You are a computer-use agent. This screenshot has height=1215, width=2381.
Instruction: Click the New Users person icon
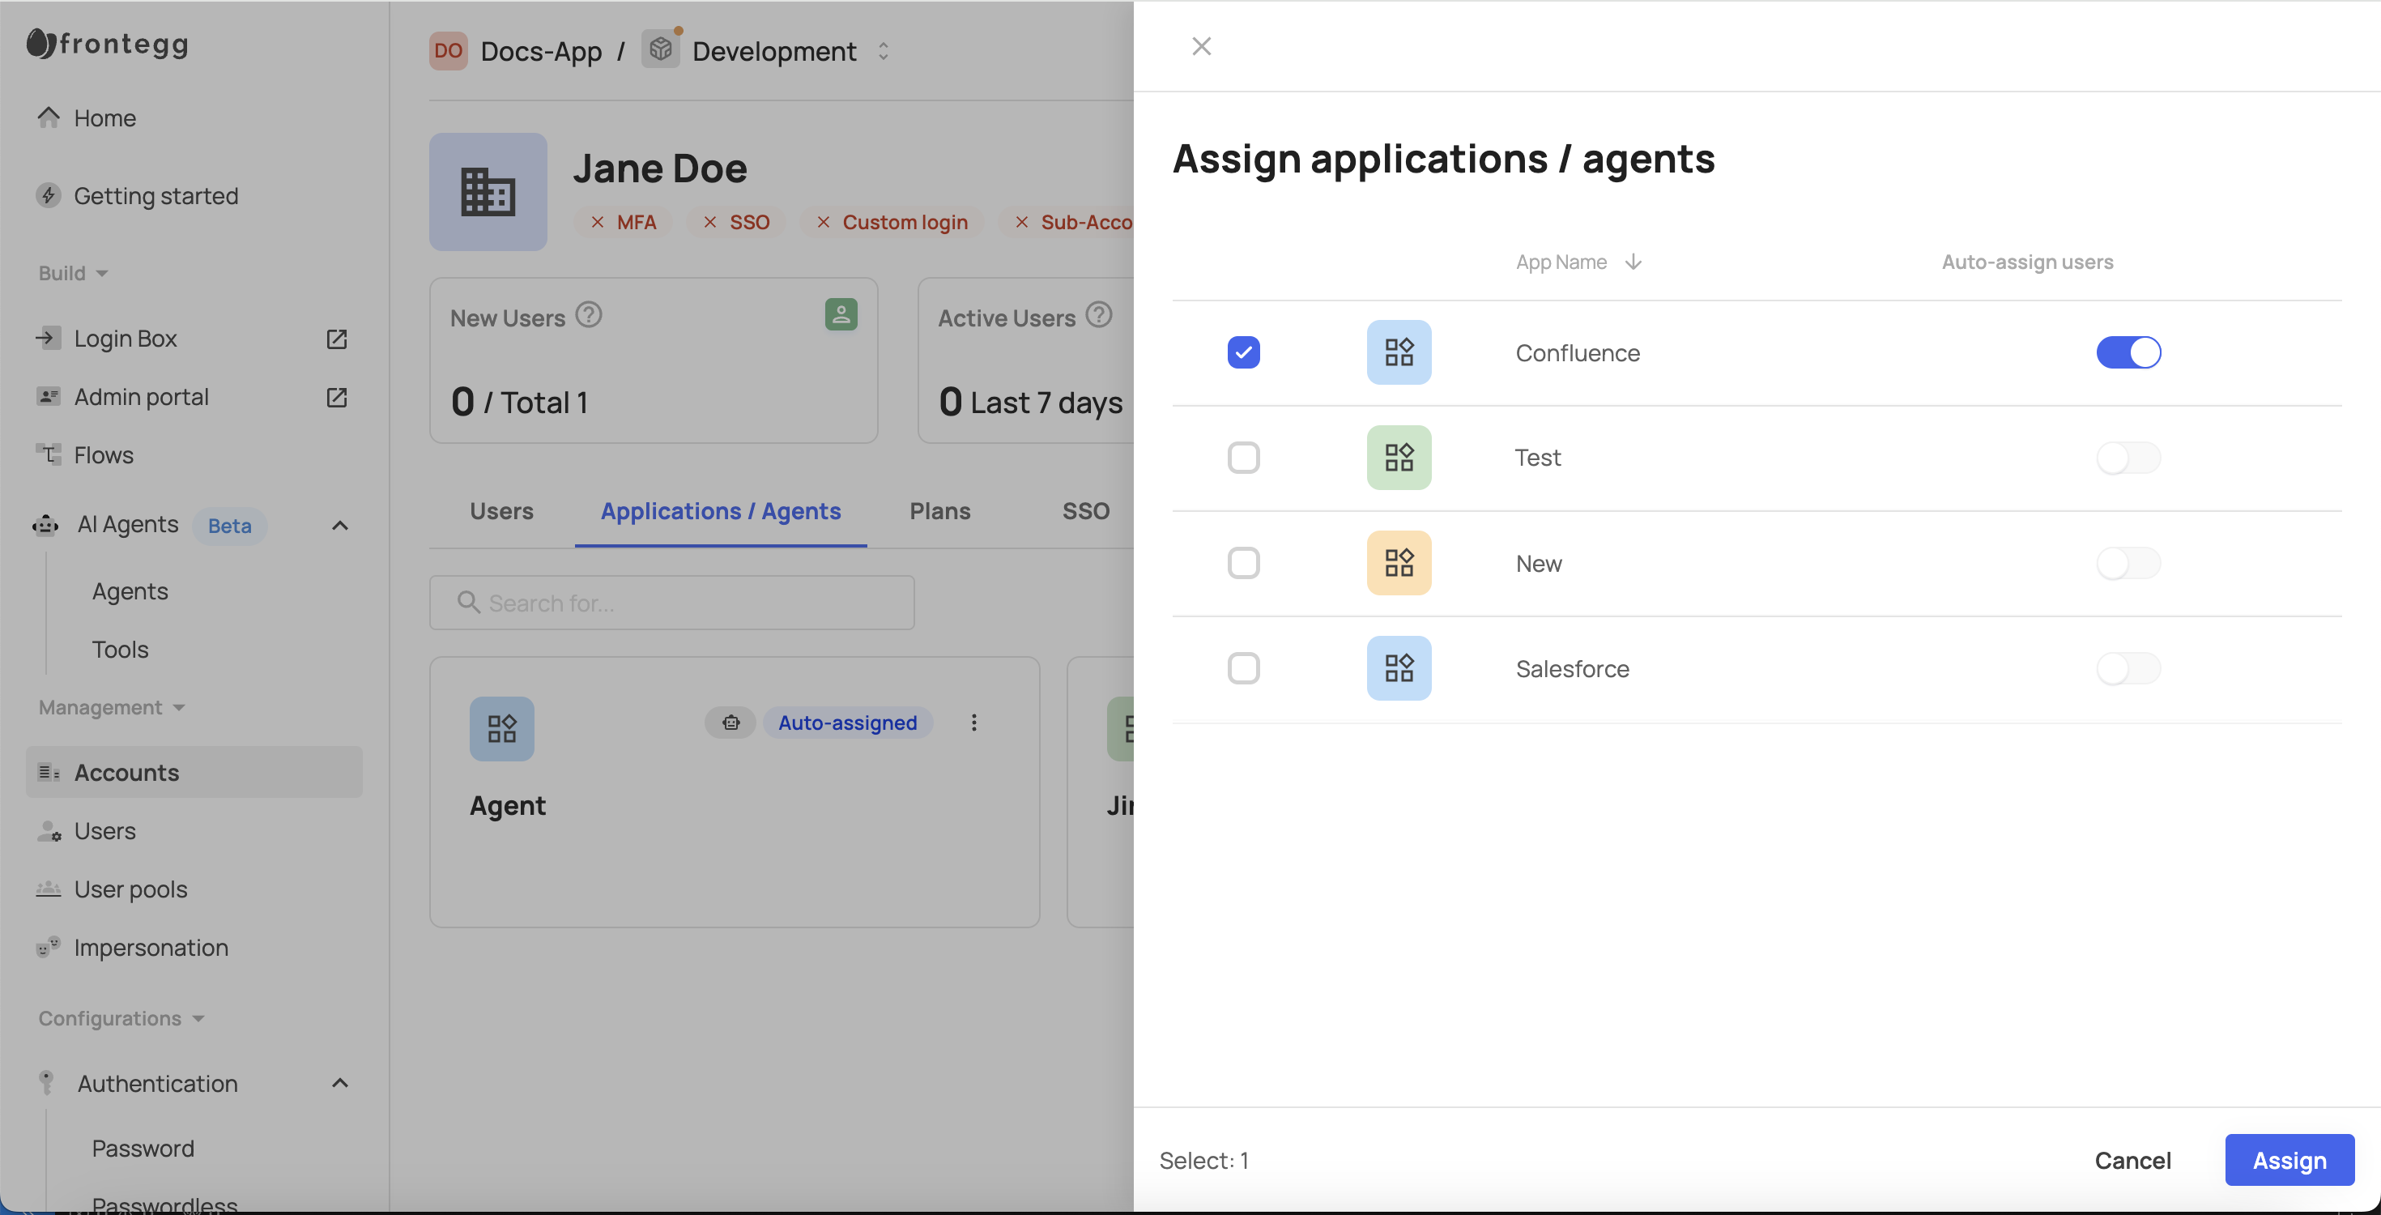[840, 315]
